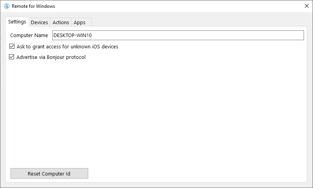Screen dimensions: 313x188
Task: Close the Remote for Windows window
Action: click(x=306, y=6)
